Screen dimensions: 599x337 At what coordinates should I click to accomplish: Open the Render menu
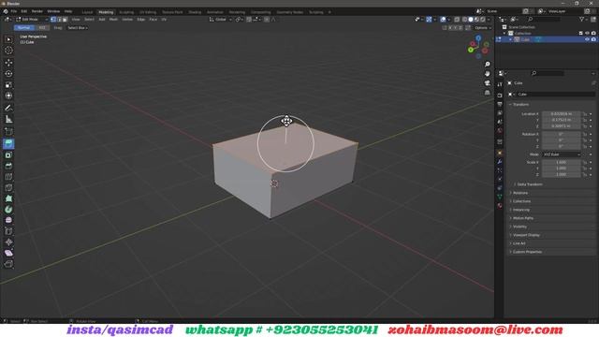tap(37, 11)
